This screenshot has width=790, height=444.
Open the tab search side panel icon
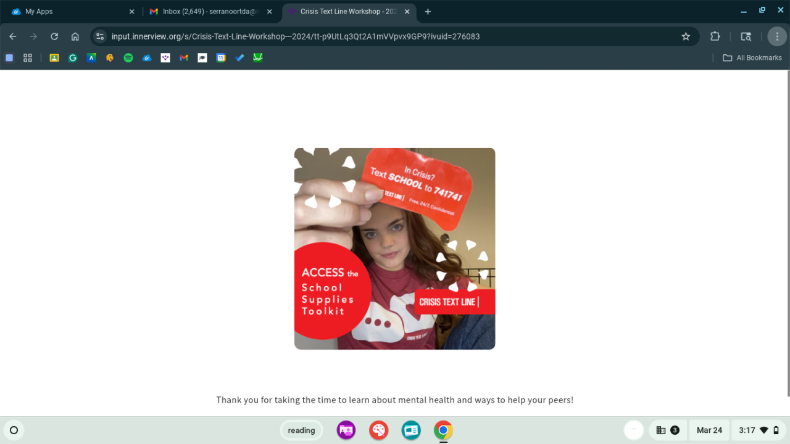pyautogui.click(x=746, y=36)
